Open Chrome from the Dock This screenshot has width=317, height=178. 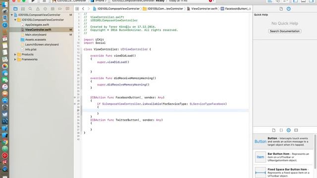[5, 142]
